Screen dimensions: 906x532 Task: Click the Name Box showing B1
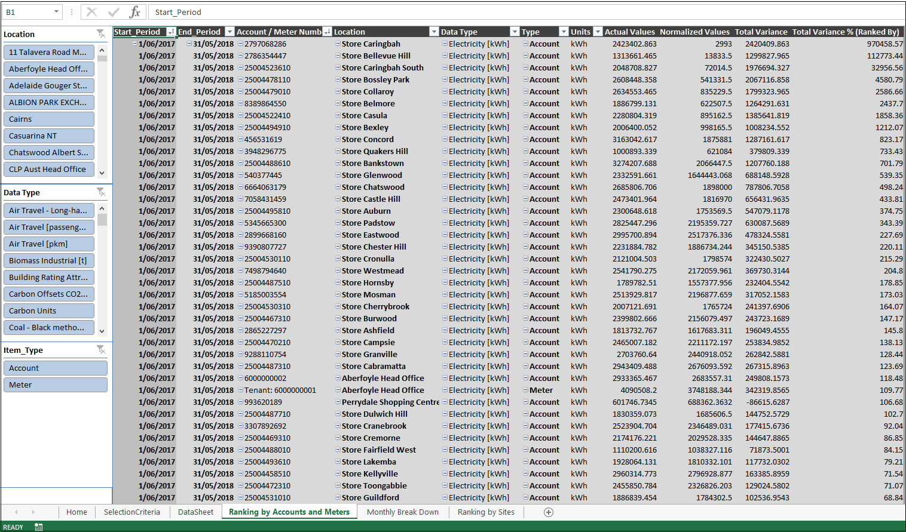coord(26,12)
